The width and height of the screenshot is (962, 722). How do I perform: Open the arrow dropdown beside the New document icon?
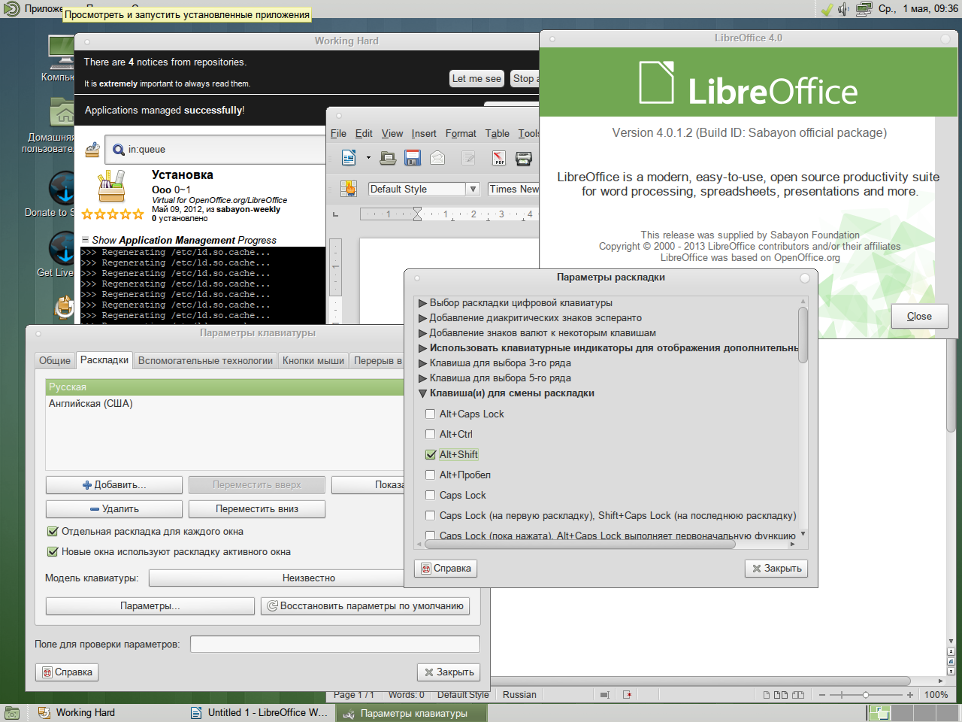click(368, 158)
